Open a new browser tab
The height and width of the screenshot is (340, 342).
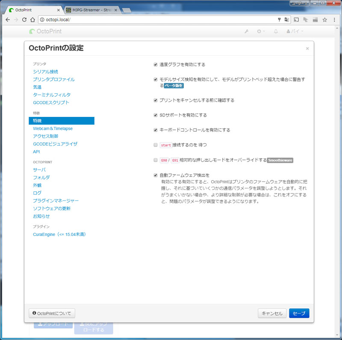point(127,10)
